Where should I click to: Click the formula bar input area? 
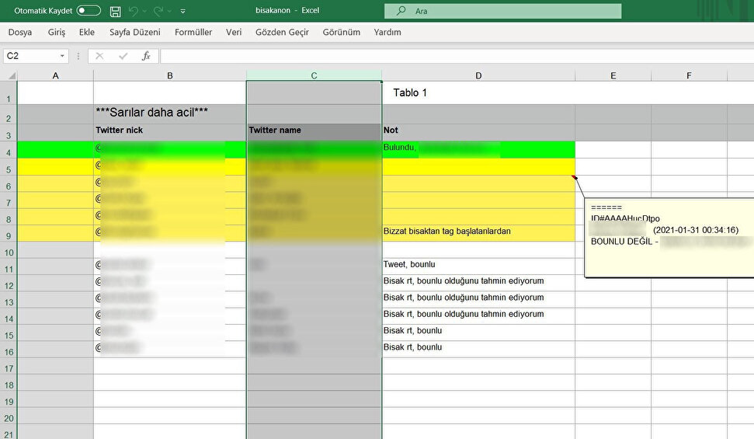(450, 56)
